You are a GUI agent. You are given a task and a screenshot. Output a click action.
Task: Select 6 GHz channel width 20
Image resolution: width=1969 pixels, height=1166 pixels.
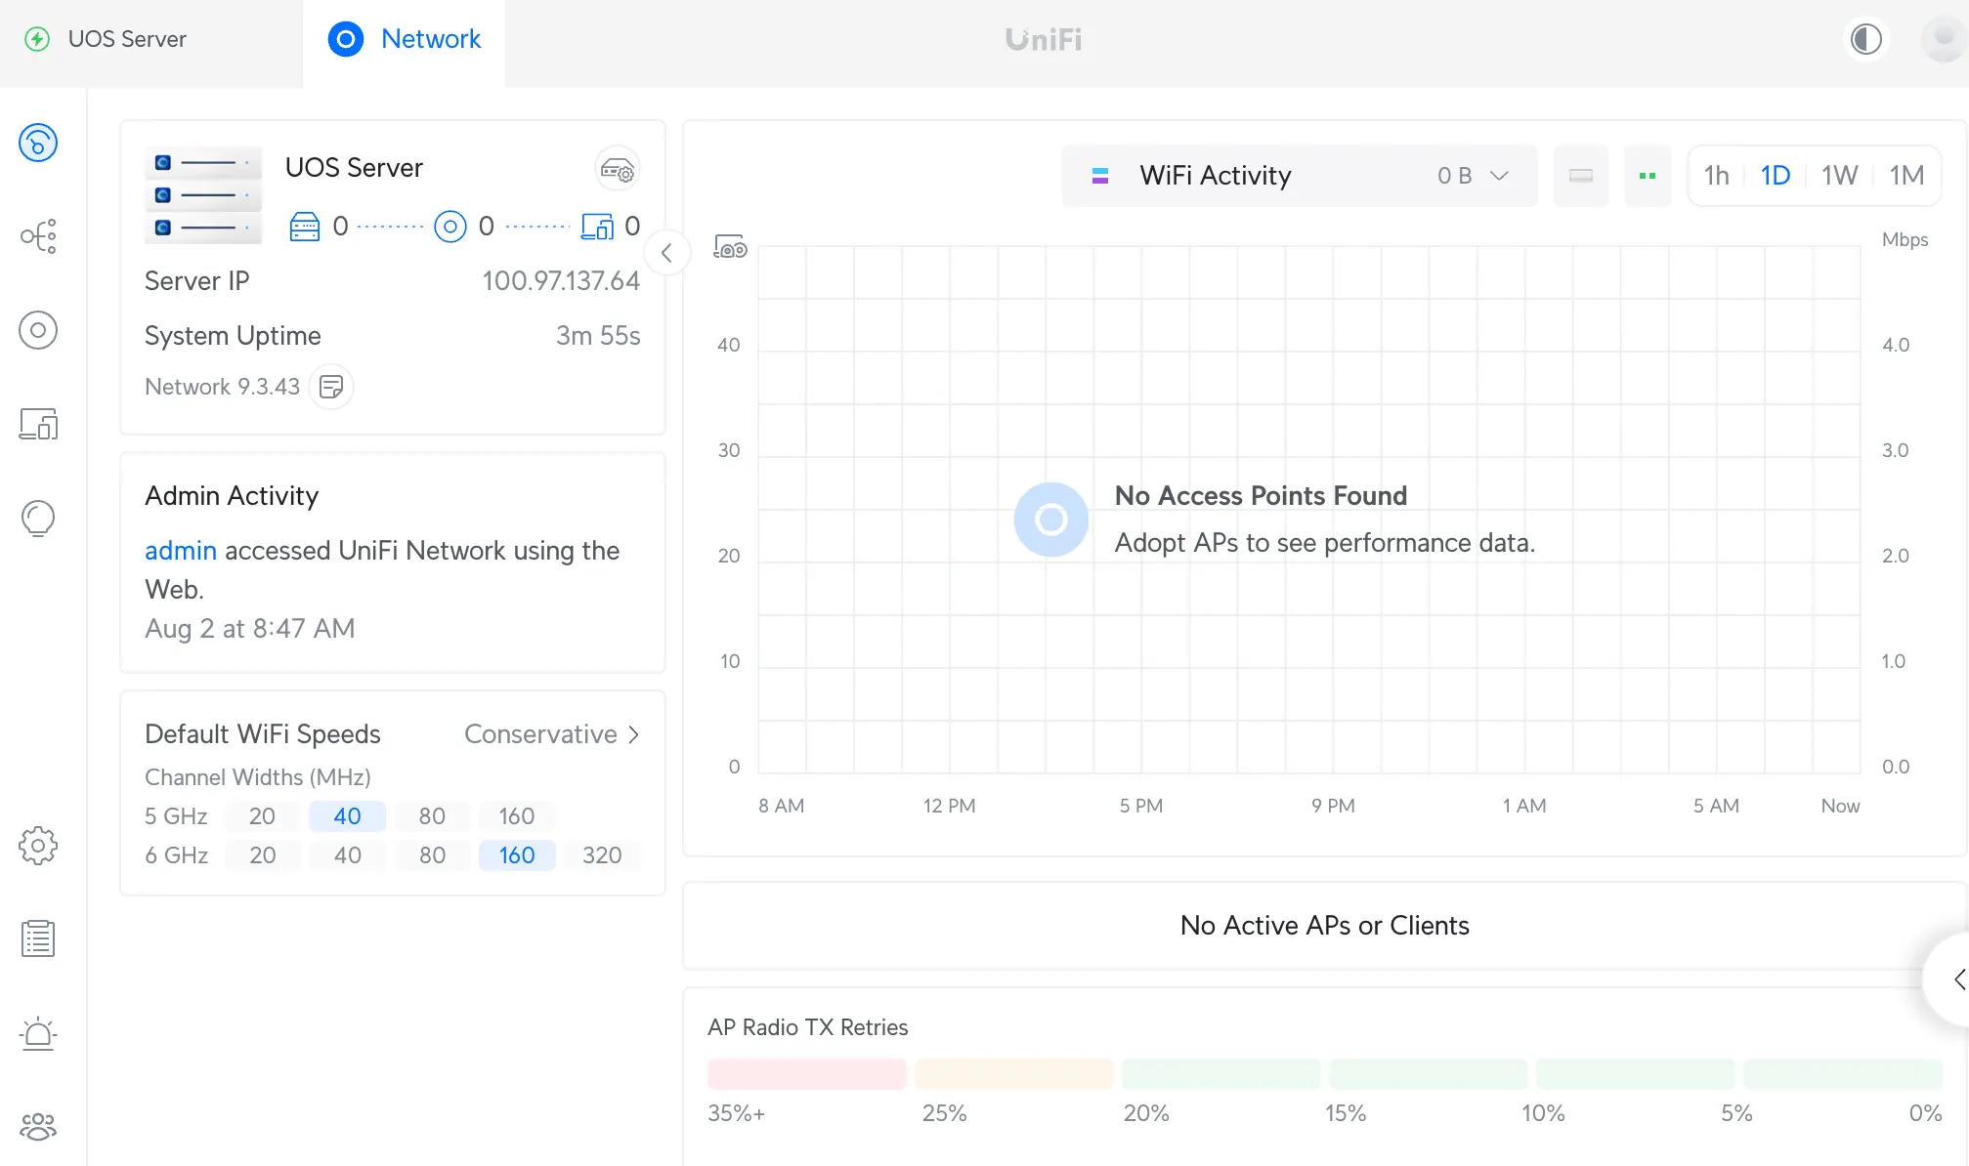262,855
